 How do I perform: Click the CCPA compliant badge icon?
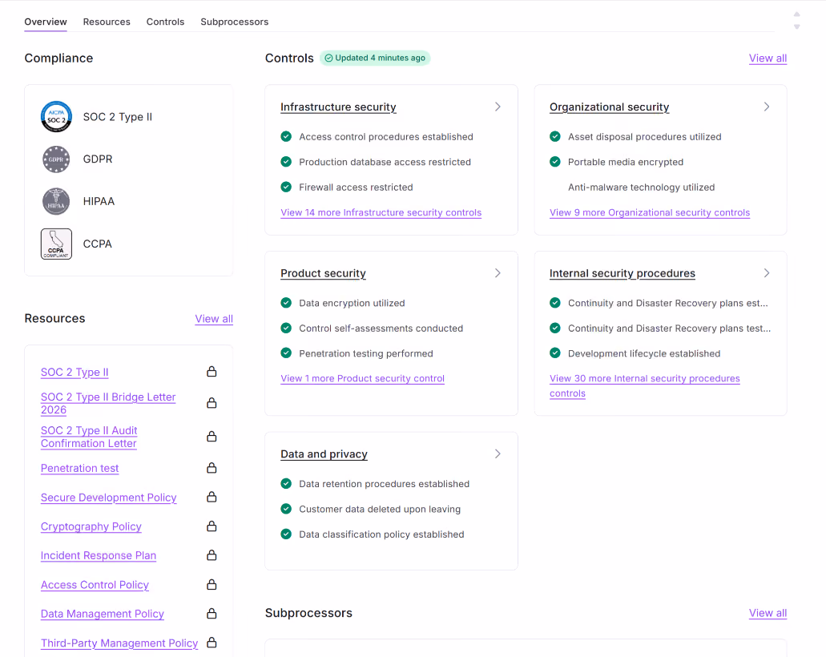56,244
